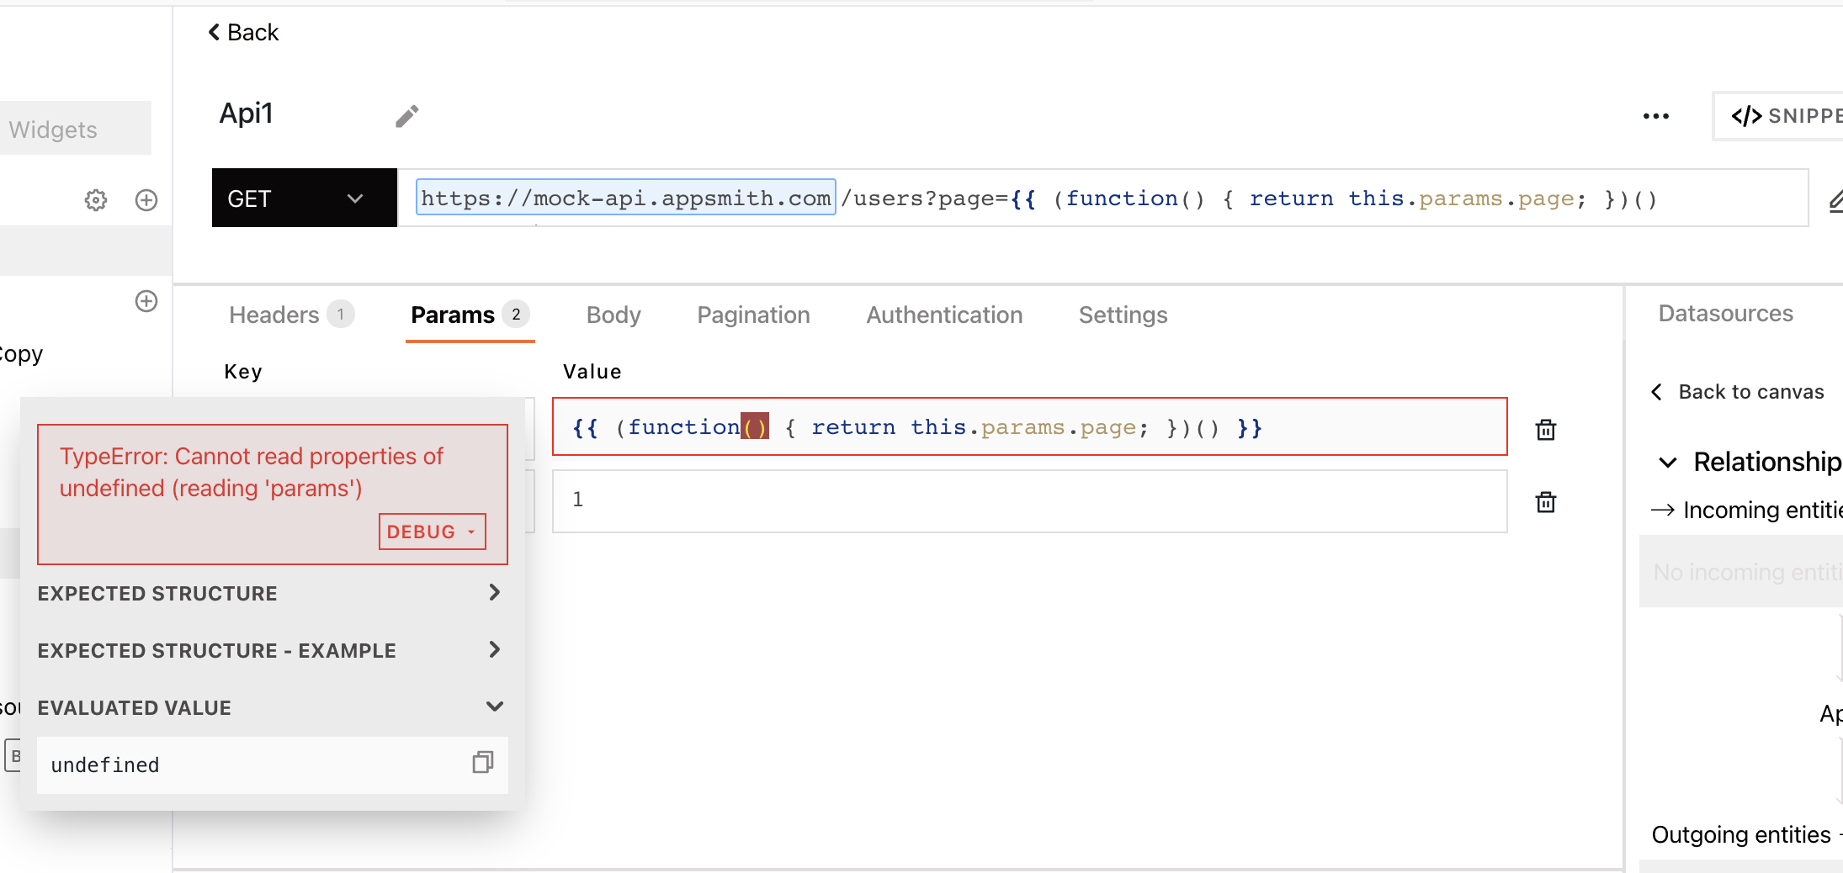The image size is (1843, 873).
Task: Open the GET method dropdown
Action: [304, 198]
